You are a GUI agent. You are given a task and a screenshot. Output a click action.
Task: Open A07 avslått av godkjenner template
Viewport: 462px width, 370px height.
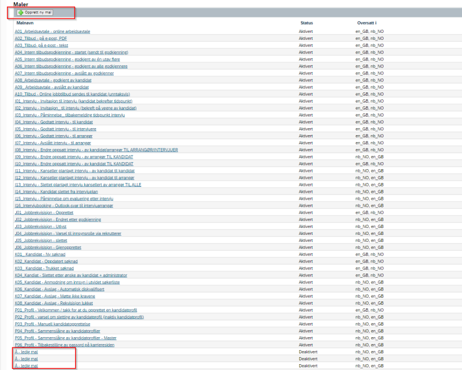click(64, 73)
